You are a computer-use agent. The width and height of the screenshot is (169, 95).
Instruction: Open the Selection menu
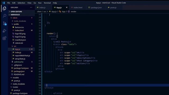coord(21,3)
